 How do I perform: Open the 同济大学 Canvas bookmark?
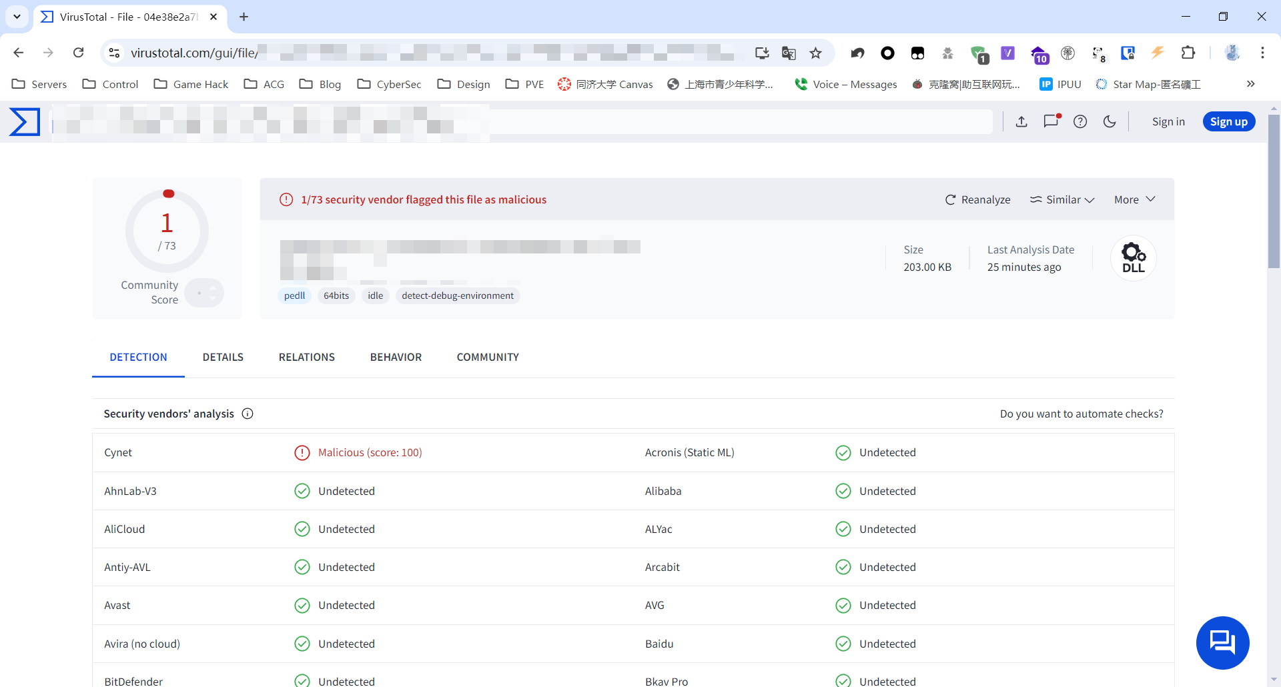tap(605, 84)
